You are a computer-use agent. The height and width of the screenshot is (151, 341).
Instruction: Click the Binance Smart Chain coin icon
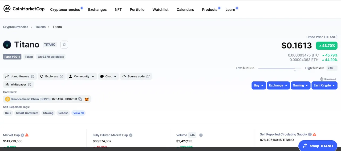[x=7, y=99]
